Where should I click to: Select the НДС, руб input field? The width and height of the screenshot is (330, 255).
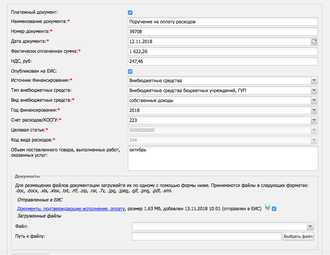(223, 62)
